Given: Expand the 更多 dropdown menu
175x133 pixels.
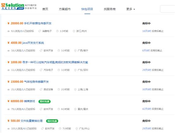Looking at the screenshot, I should coord(130,9).
